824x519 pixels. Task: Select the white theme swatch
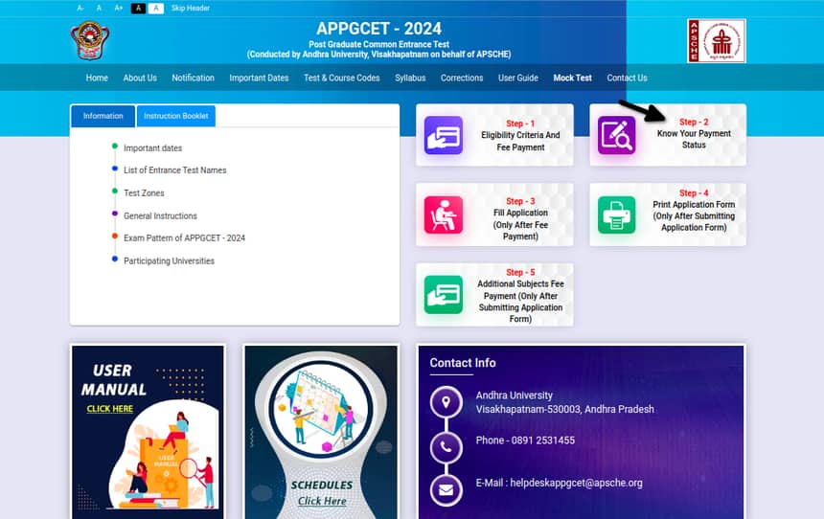(156, 8)
